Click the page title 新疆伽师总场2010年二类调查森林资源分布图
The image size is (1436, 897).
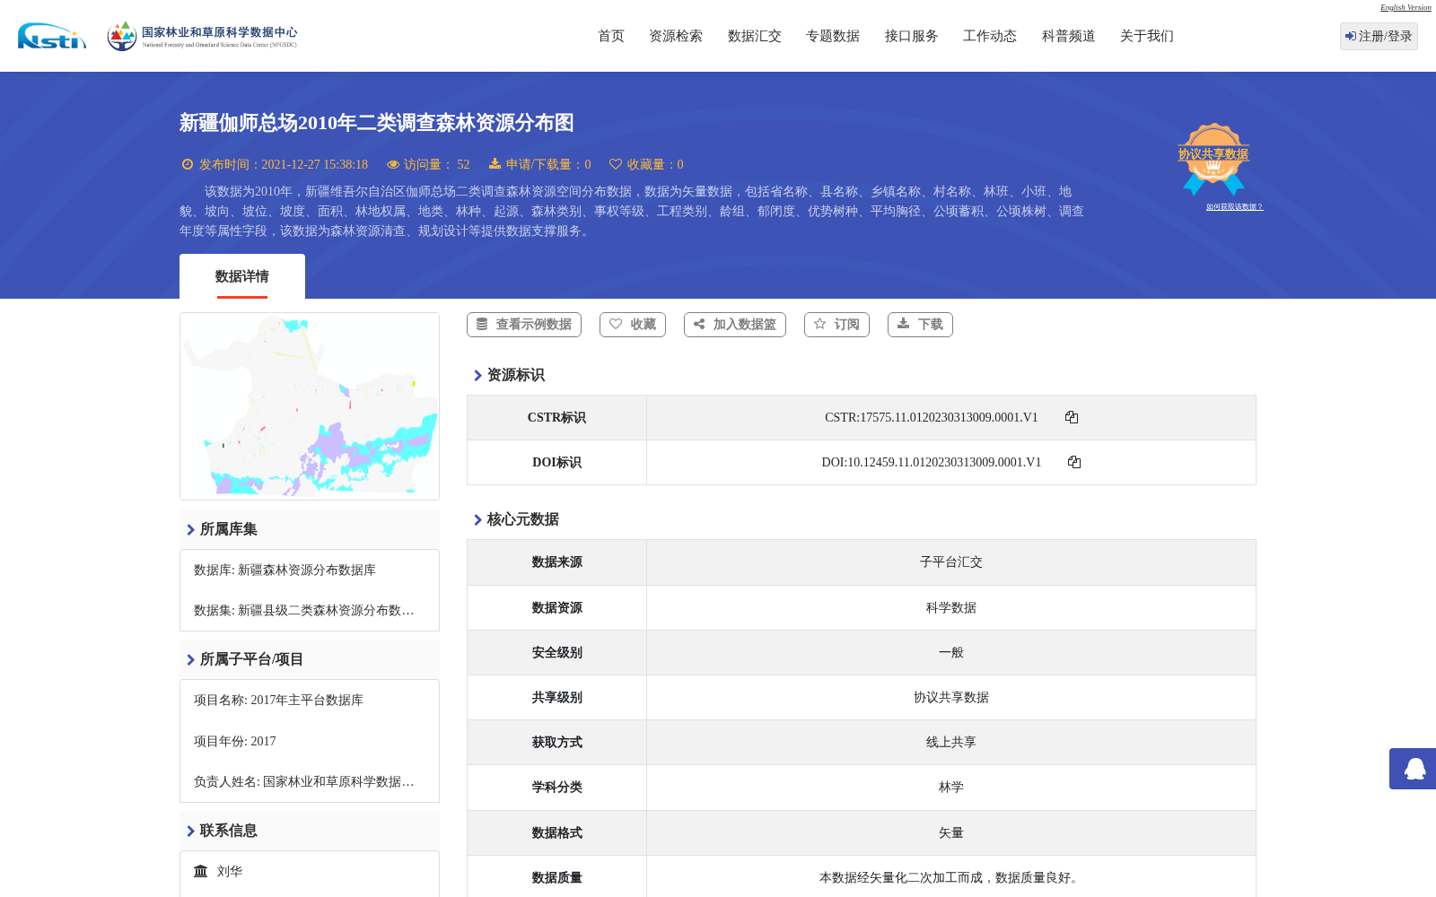(x=377, y=123)
